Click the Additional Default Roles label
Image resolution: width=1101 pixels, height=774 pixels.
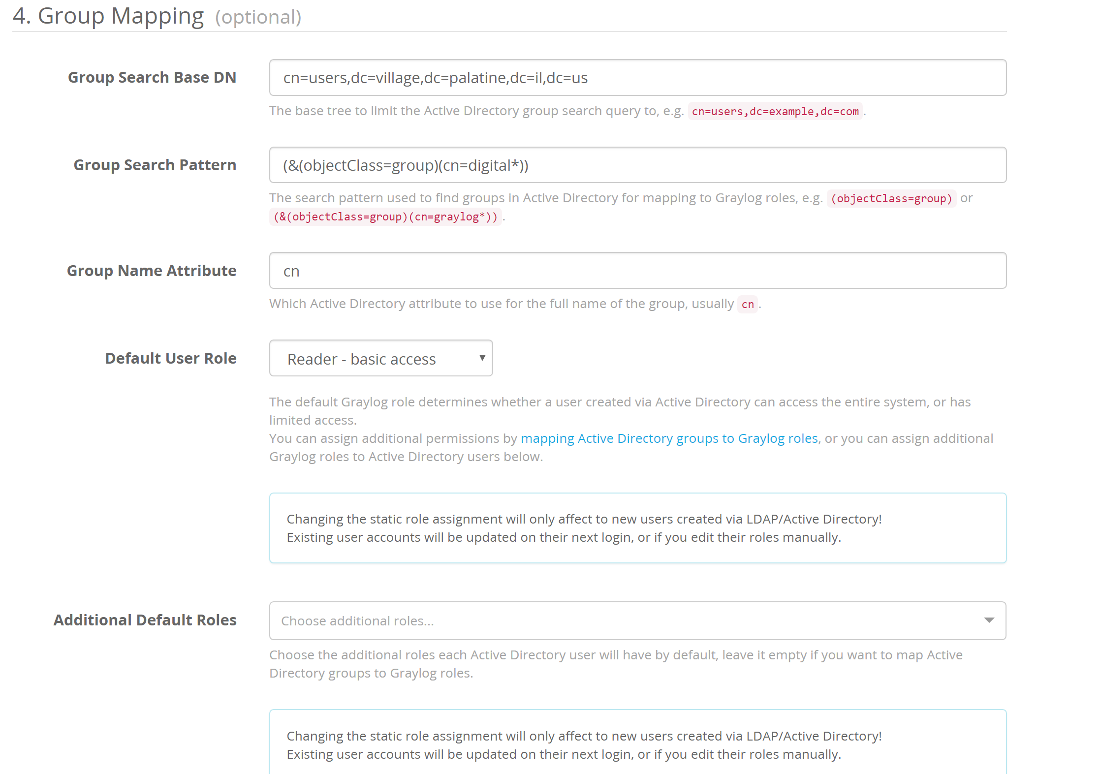(145, 620)
